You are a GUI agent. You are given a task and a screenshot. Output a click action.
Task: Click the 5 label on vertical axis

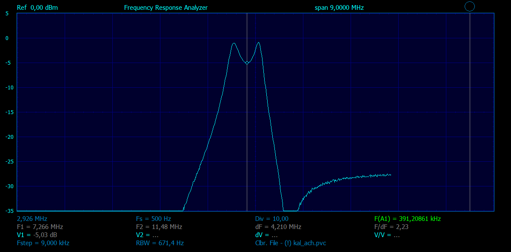7,14
